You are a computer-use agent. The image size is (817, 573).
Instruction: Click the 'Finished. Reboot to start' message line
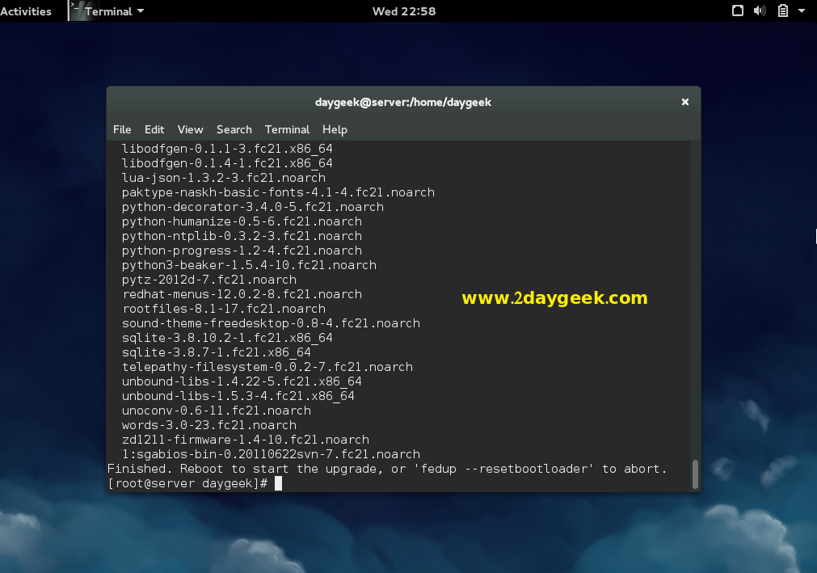[386, 469]
